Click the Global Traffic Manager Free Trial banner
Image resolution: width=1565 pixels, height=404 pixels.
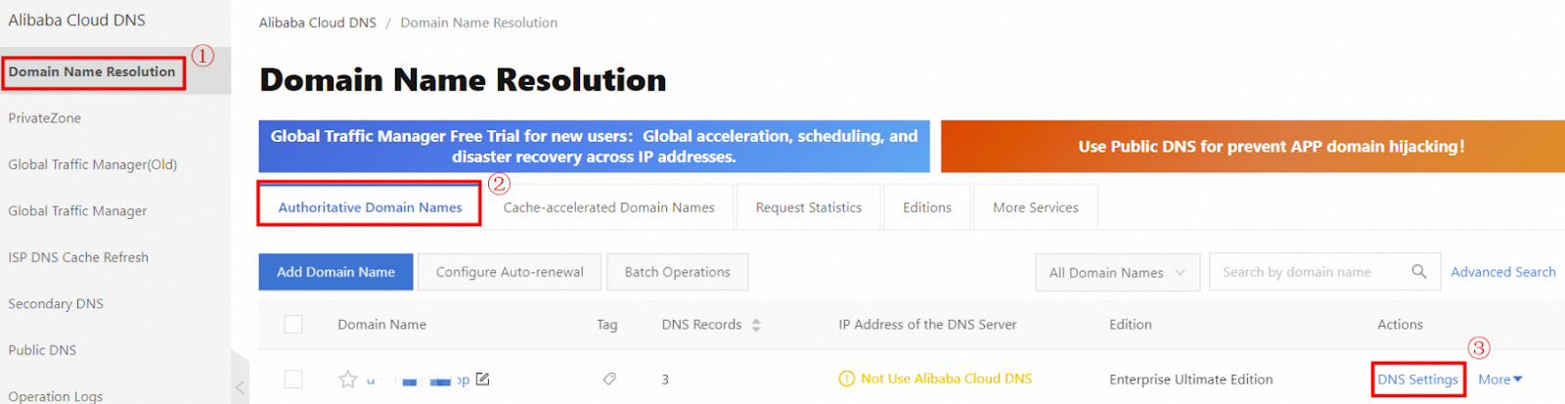[594, 146]
